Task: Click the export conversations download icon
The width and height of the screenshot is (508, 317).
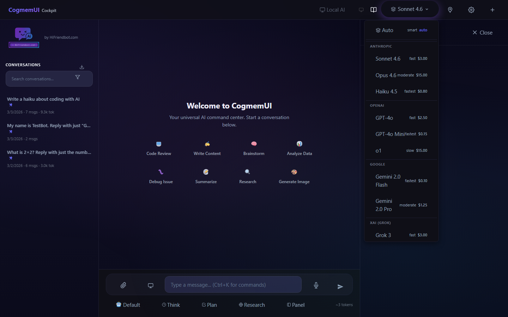Action: (82, 67)
